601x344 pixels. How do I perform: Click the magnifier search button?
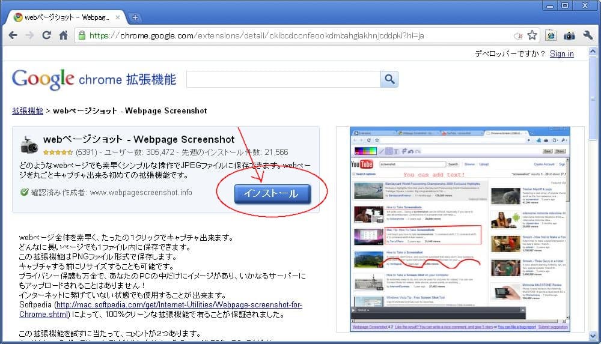[389, 79]
